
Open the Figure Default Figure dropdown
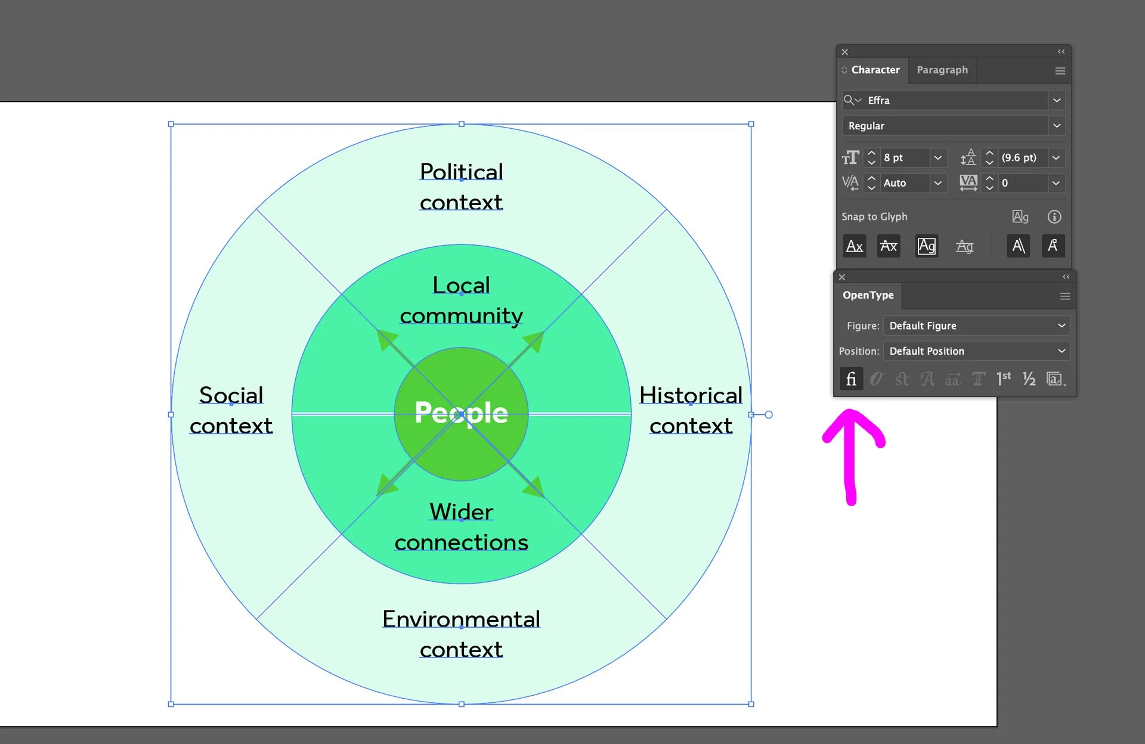click(x=977, y=326)
